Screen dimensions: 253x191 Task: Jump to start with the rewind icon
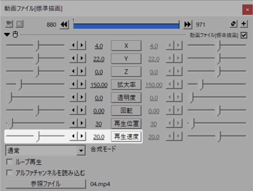click(x=64, y=25)
